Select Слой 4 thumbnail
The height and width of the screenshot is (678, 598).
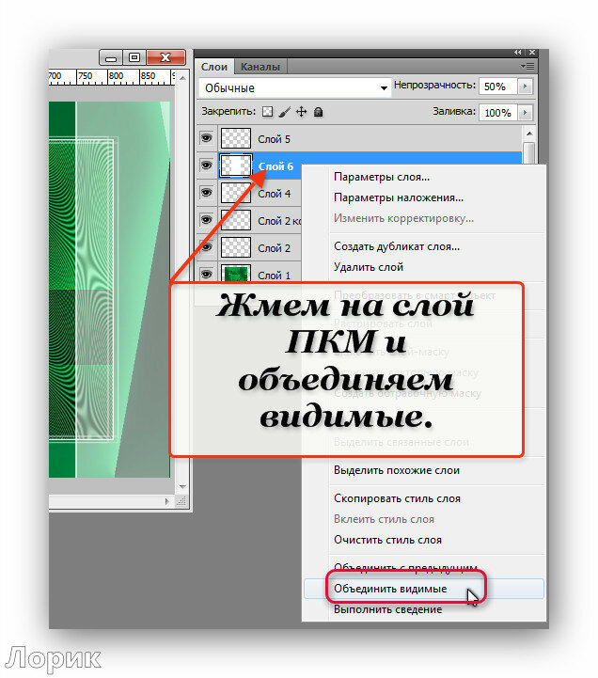coord(236,193)
